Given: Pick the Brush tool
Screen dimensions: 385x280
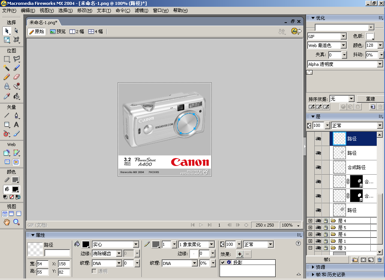Looking at the screenshot, I should (16, 68).
